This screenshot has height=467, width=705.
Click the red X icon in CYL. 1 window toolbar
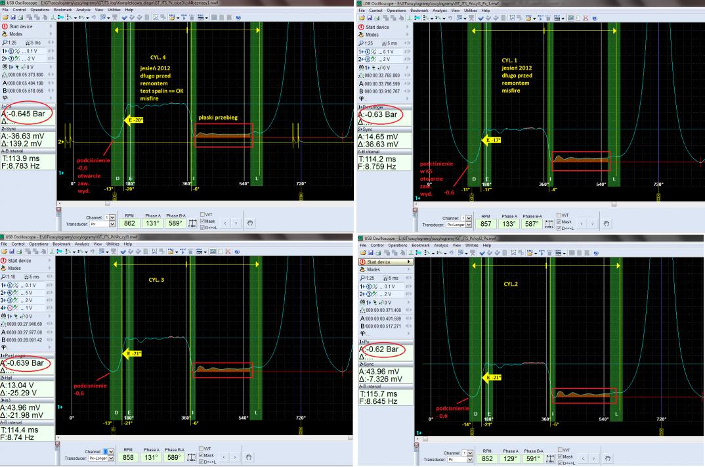(x=586, y=18)
